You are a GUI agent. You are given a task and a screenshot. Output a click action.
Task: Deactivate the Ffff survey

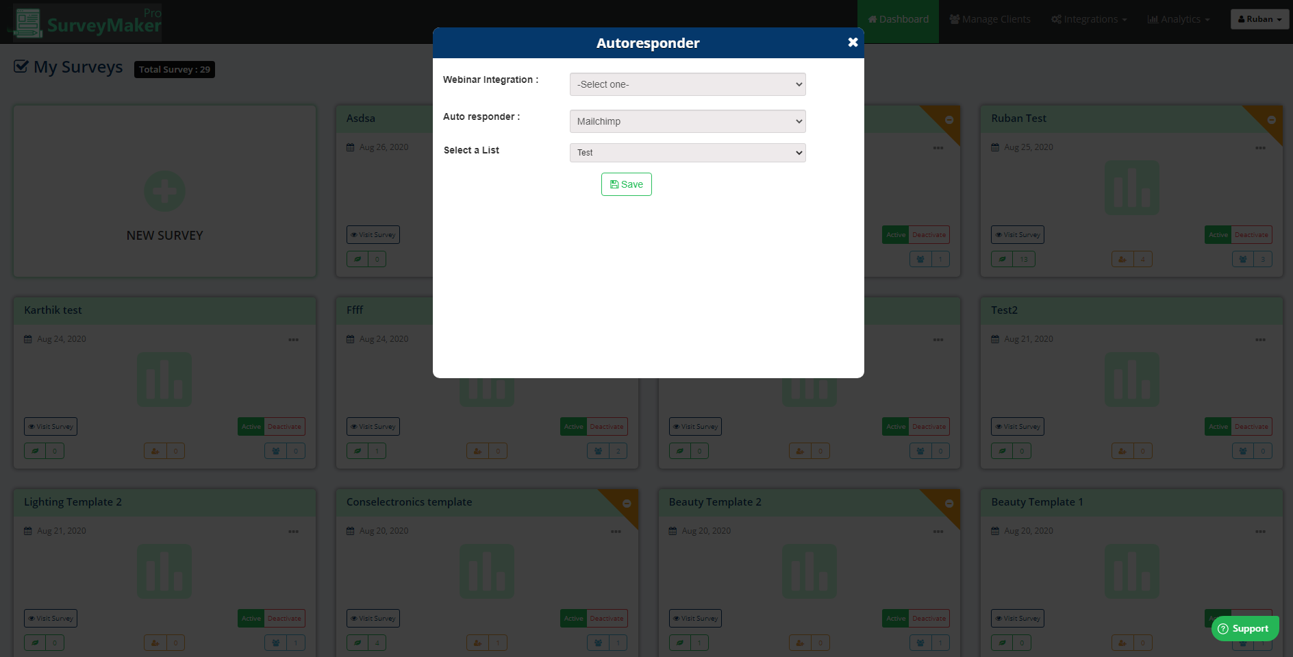(607, 426)
